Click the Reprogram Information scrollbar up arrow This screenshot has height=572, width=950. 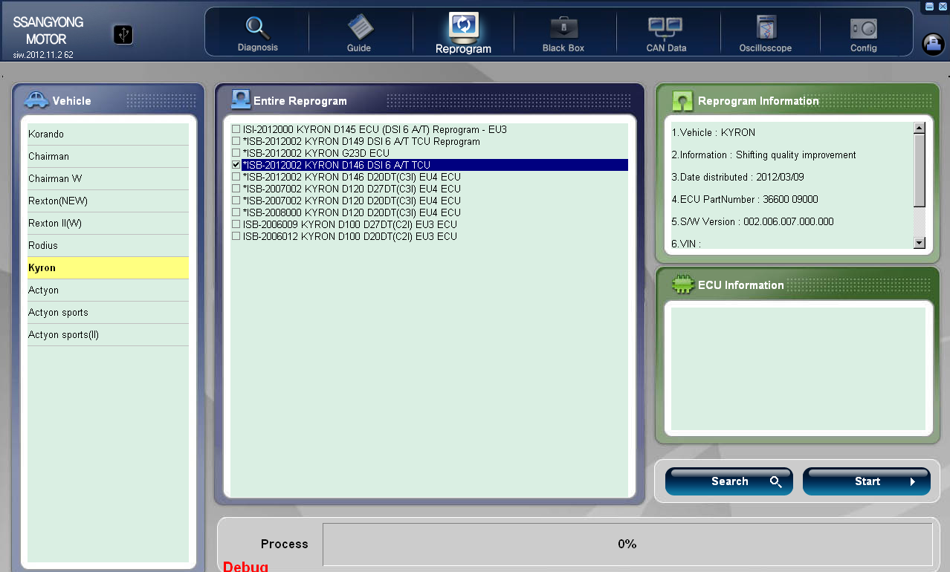(920, 128)
